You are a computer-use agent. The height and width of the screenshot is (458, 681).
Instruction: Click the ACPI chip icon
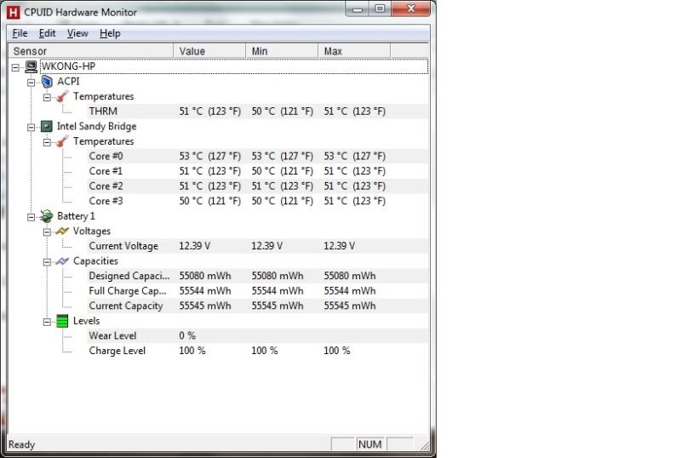coord(47,82)
